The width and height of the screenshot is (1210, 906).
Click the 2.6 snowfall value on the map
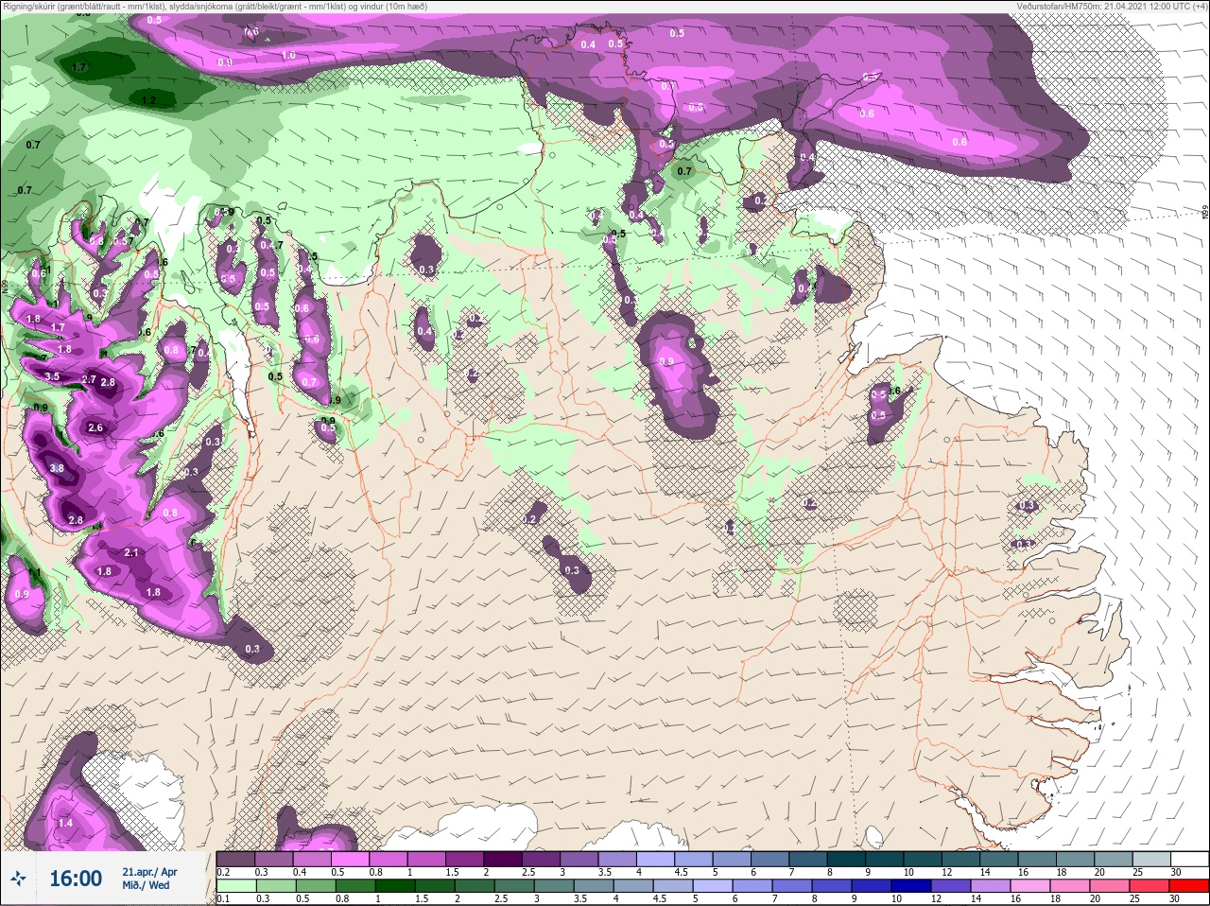tap(95, 428)
